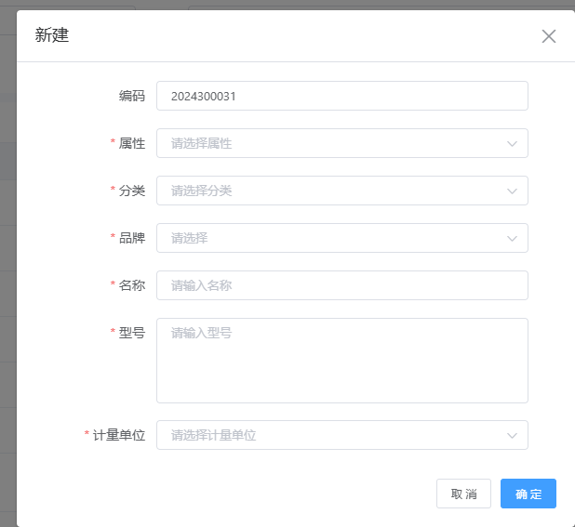Click the required 名称 label
This screenshot has width=575, height=527.
[x=132, y=285]
